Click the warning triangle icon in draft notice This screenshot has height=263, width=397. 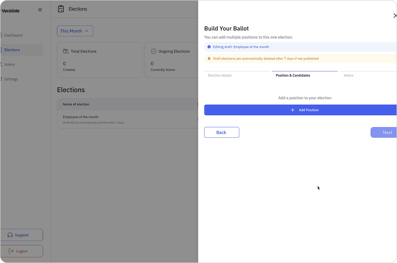[x=209, y=58]
